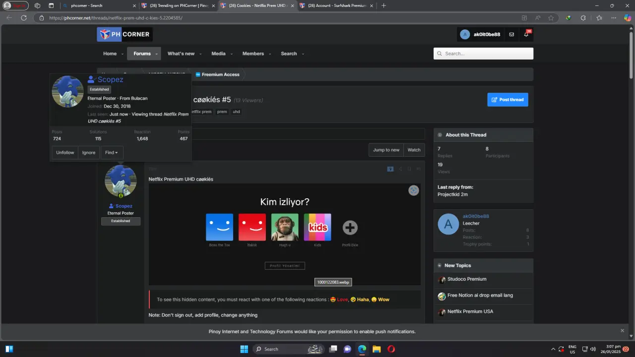Click the browser back arrow

pyautogui.click(x=9, y=18)
